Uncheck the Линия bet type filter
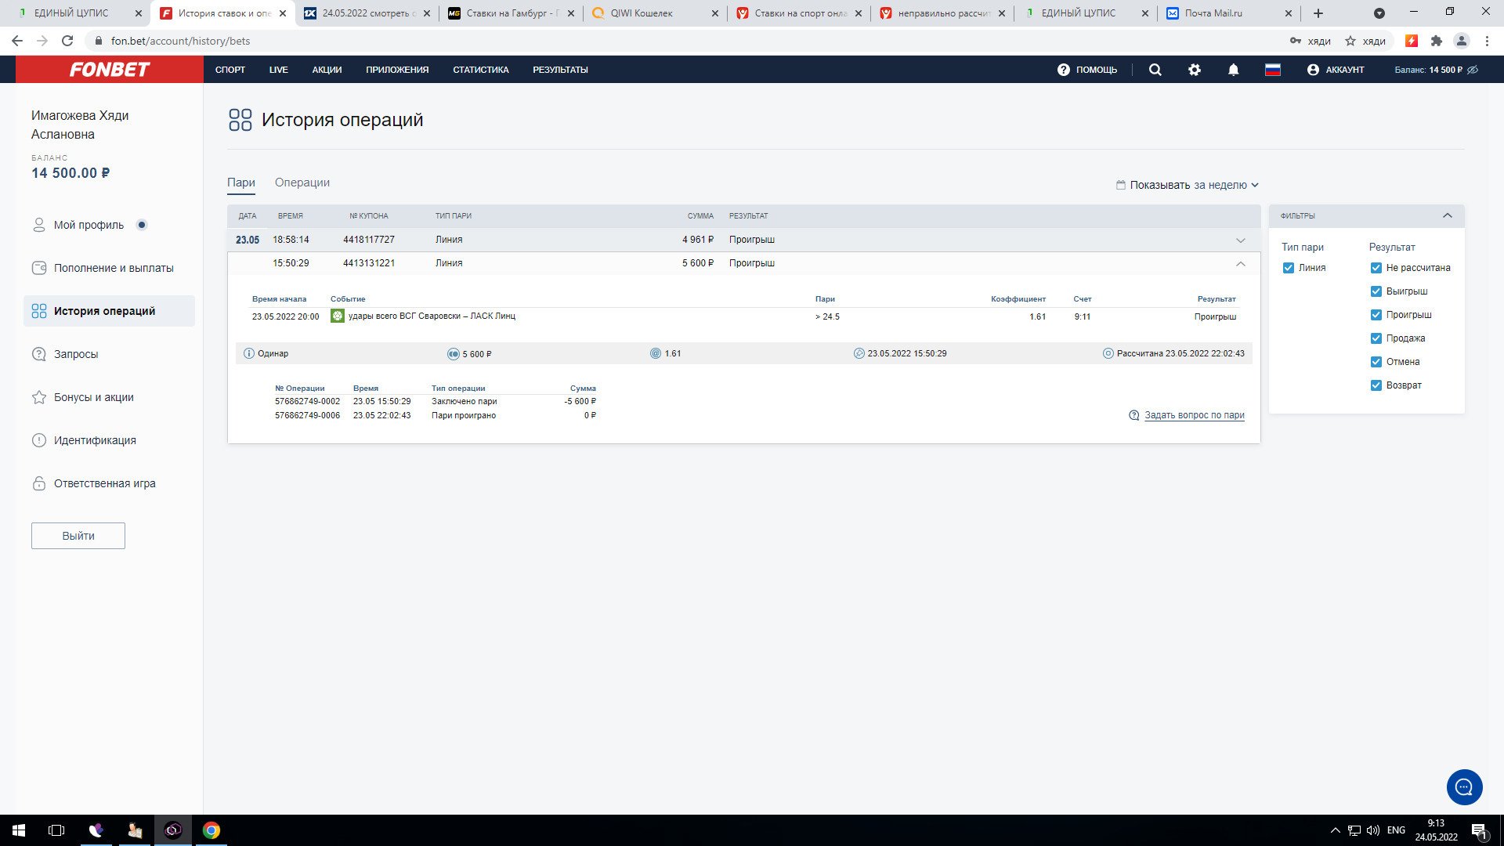 [1289, 268]
